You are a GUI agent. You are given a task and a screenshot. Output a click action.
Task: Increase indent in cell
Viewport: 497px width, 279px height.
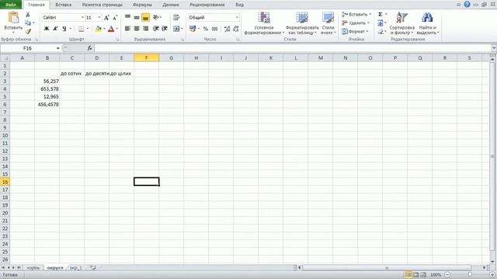(x=165, y=29)
